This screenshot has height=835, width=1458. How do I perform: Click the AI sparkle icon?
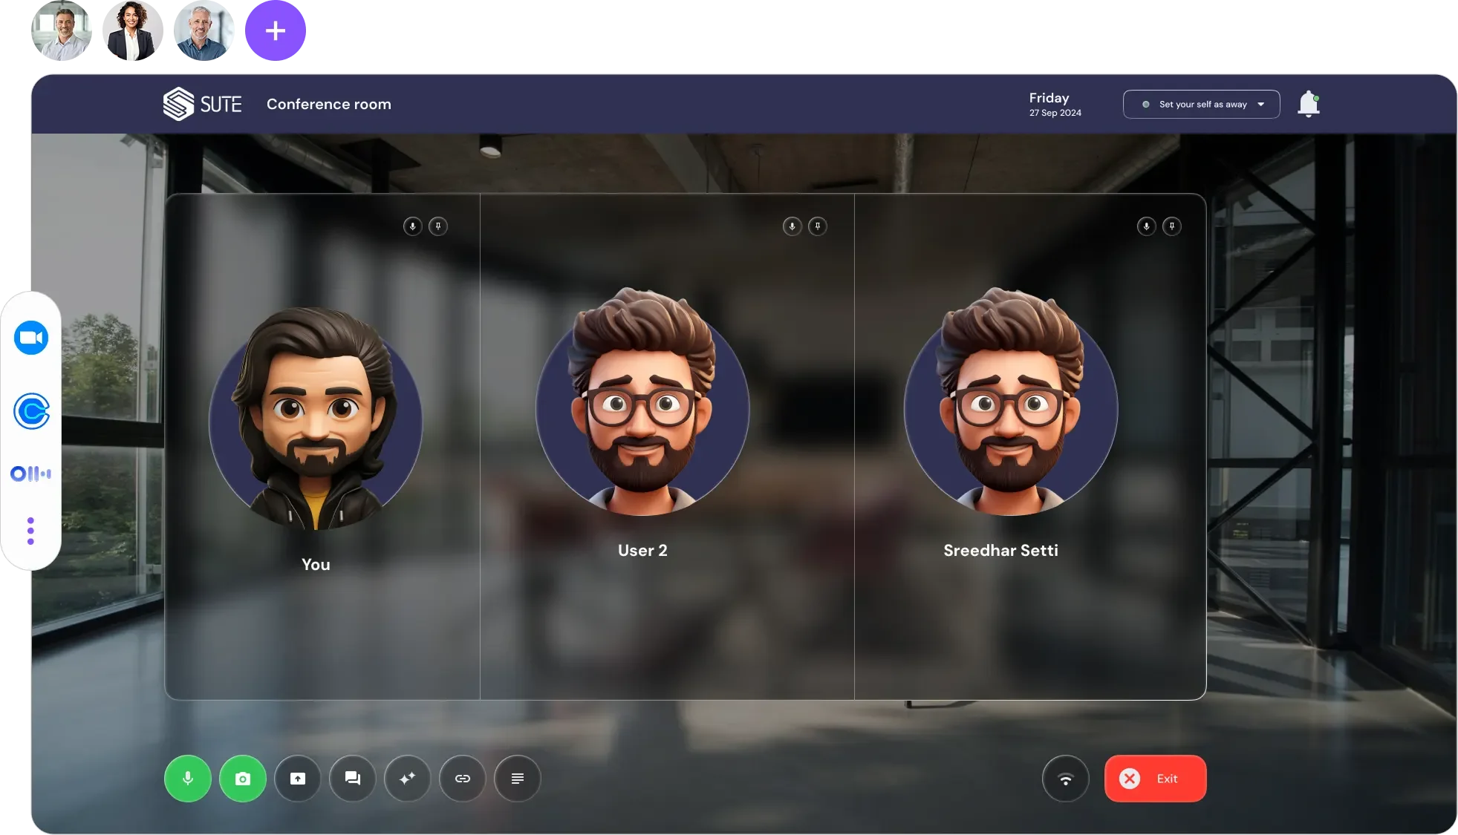(x=407, y=778)
